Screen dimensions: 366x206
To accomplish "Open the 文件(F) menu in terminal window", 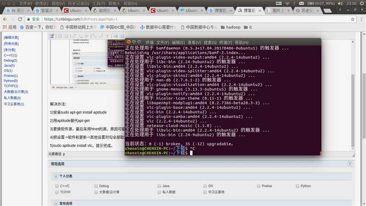I will coord(162,42).
